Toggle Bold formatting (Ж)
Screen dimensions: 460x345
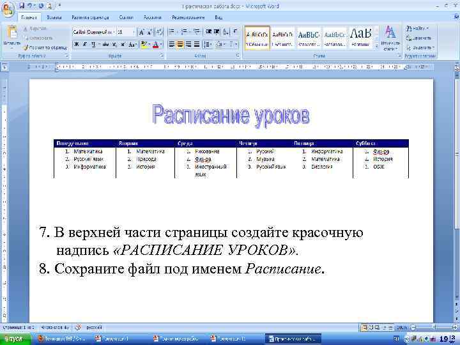coord(77,45)
